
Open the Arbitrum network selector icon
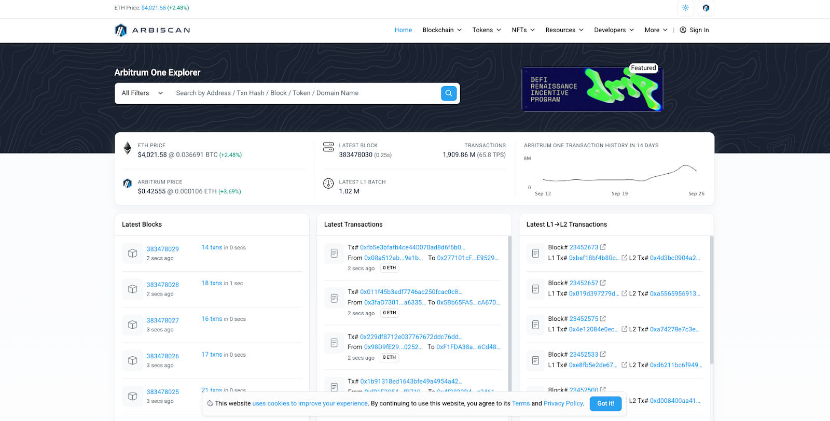pos(706,8)
